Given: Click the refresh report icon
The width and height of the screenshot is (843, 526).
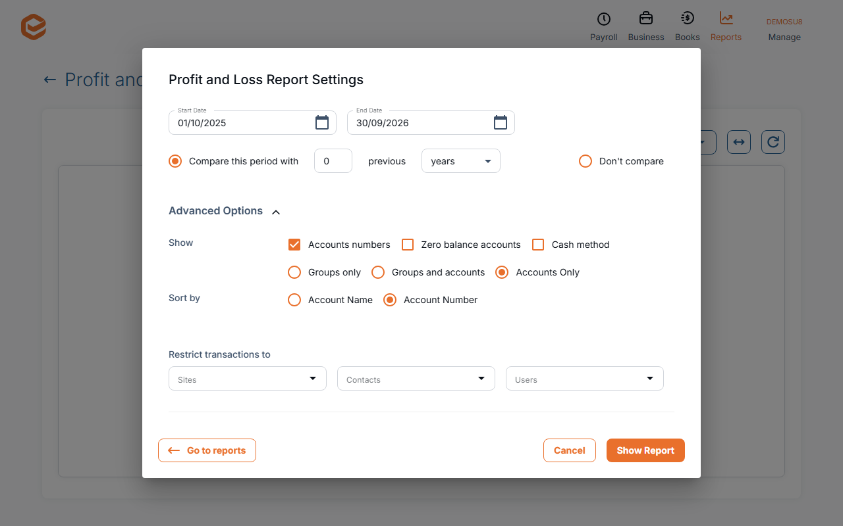Looking at the screenshot, I should click(773, 142).
